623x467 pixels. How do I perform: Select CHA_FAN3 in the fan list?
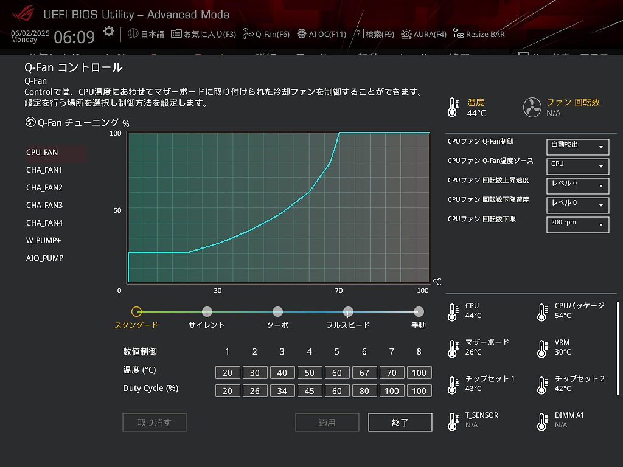coord(44,206)
